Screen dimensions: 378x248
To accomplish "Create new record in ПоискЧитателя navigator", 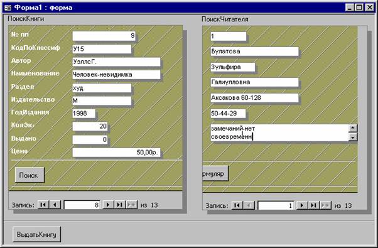I will pos(325,205).
